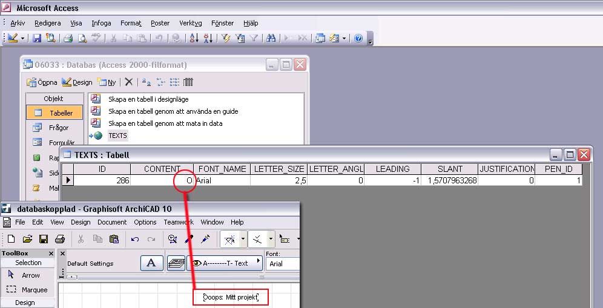Click ArchiCAD Open folder icon
This screenshot has height=308, width=603.
[x=27, y=239]
